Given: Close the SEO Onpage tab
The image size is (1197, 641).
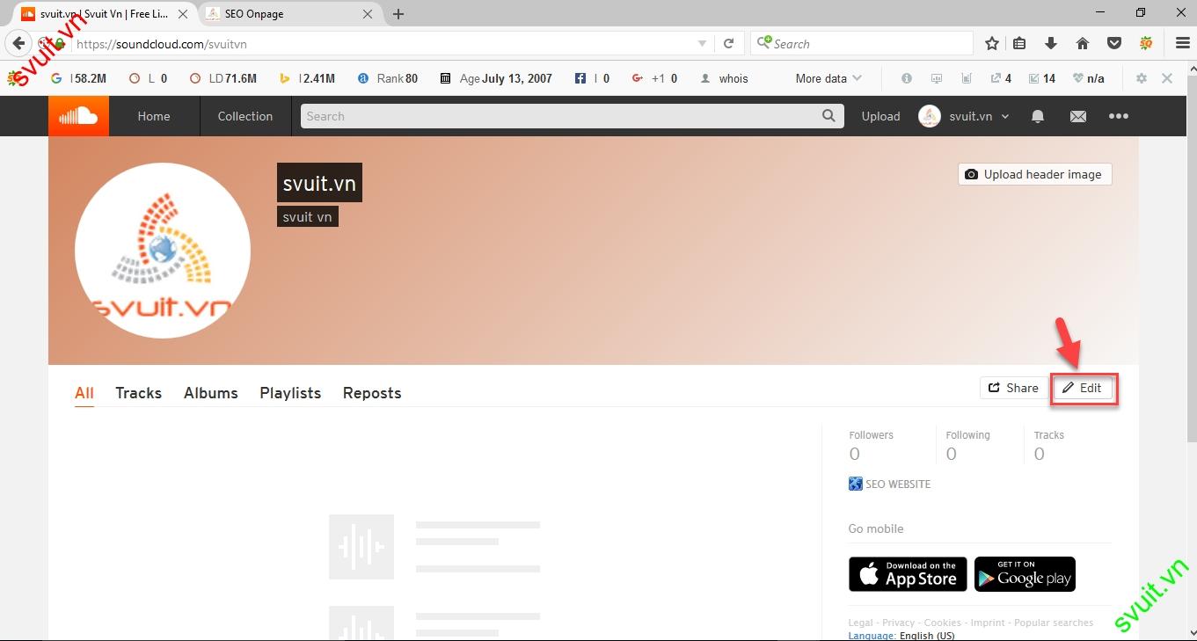Looking at the screenshot, I should [x=368, y=14].
